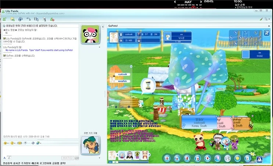Click the paintbrush color scheme icon
The image size is (273, 166).
261,19
